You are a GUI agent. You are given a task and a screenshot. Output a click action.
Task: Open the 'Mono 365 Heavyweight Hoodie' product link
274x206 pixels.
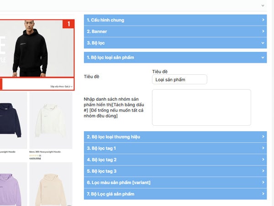click(45, 152)
